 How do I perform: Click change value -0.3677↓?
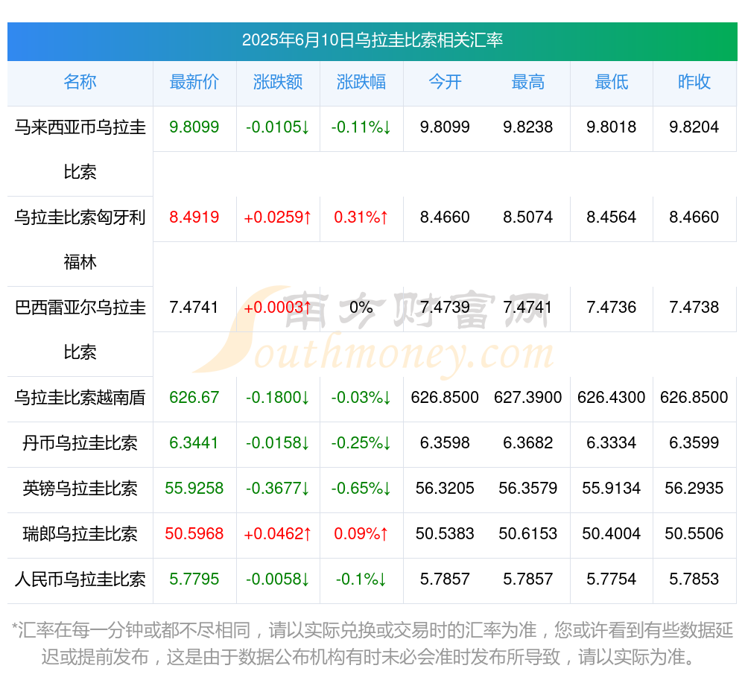coord(278,488)
